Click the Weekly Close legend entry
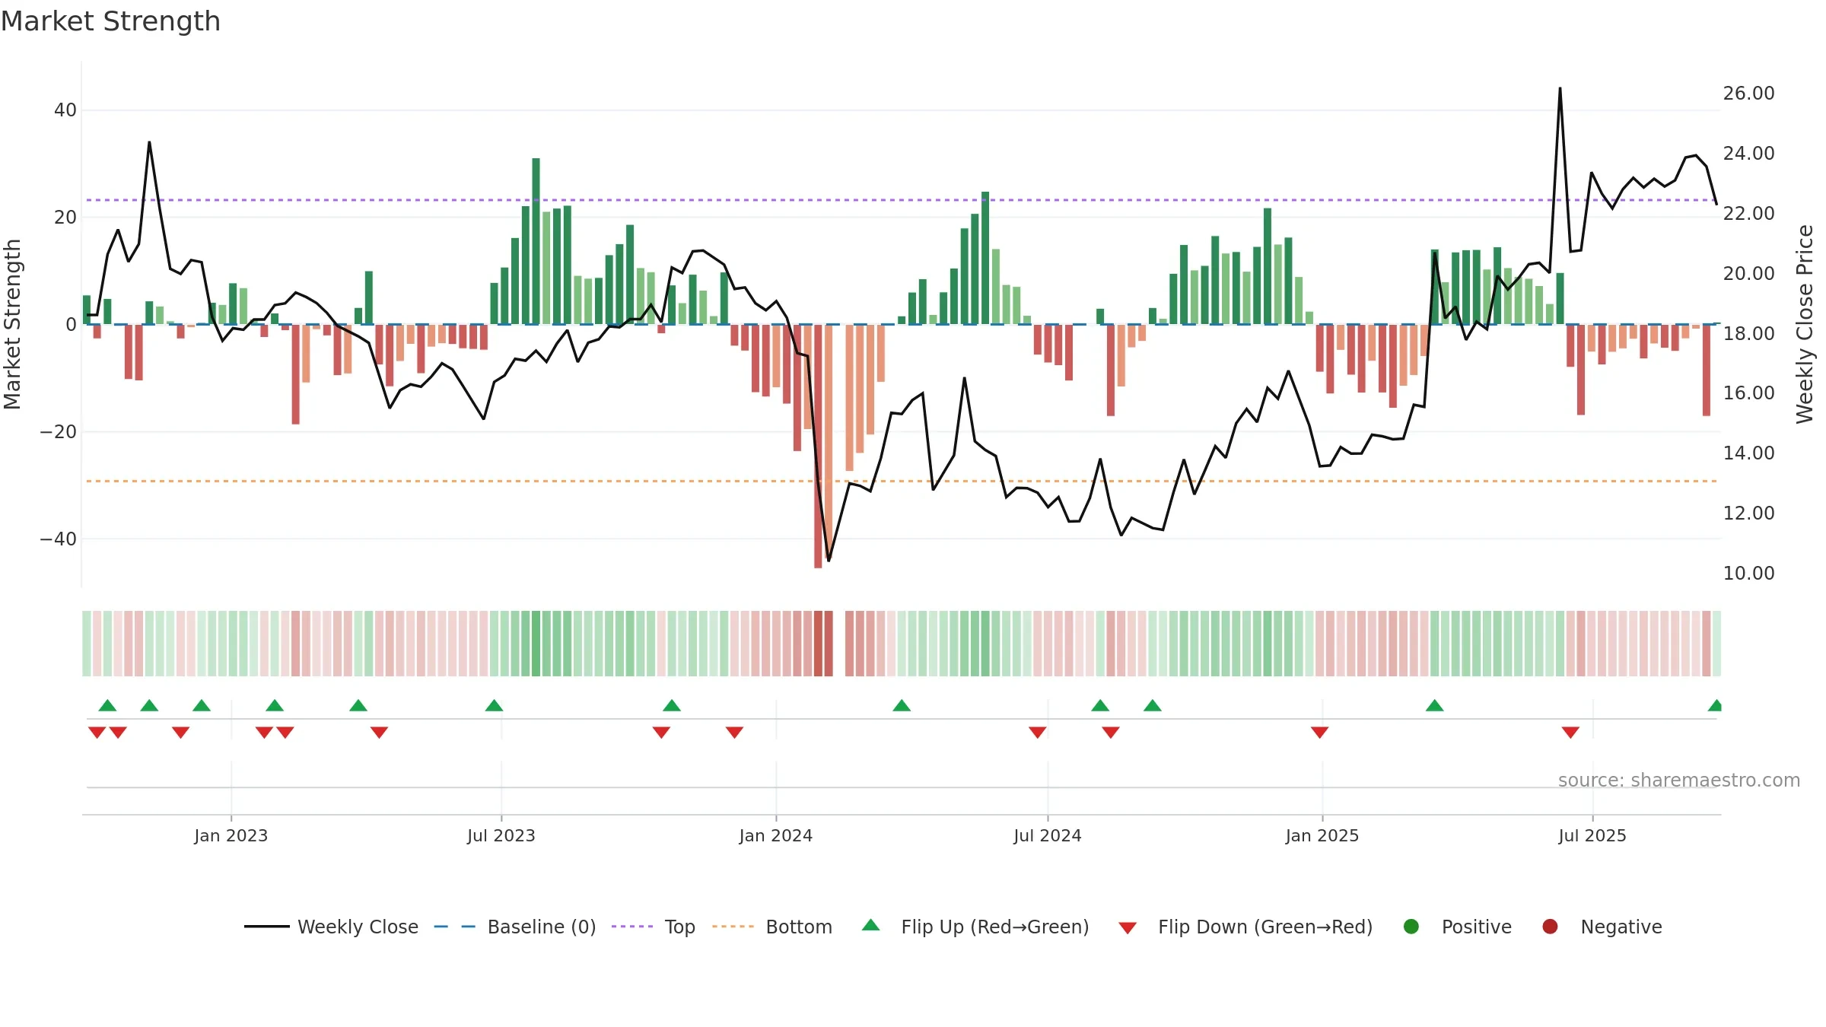 [331, 927]
